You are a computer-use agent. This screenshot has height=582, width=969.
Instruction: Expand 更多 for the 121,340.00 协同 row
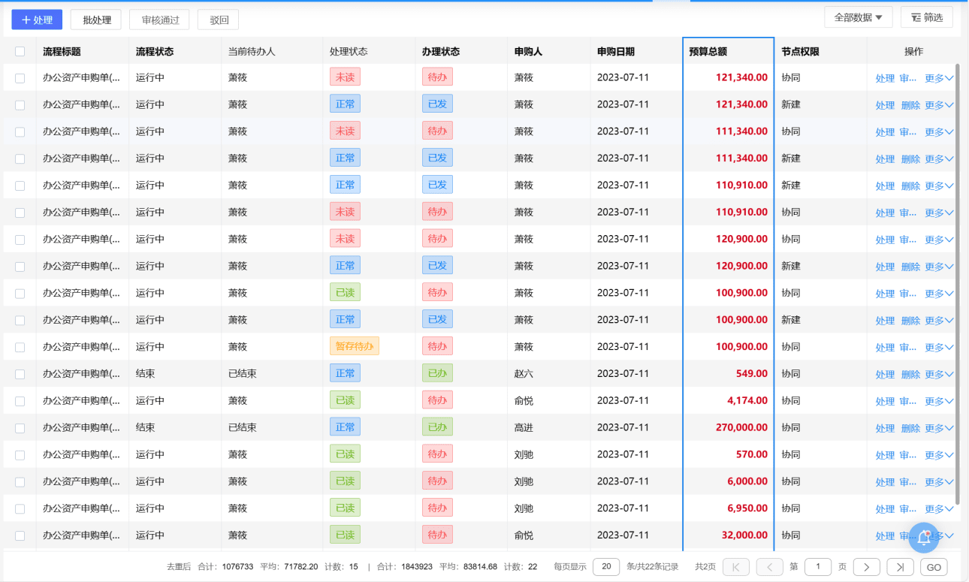click(939, 78)
